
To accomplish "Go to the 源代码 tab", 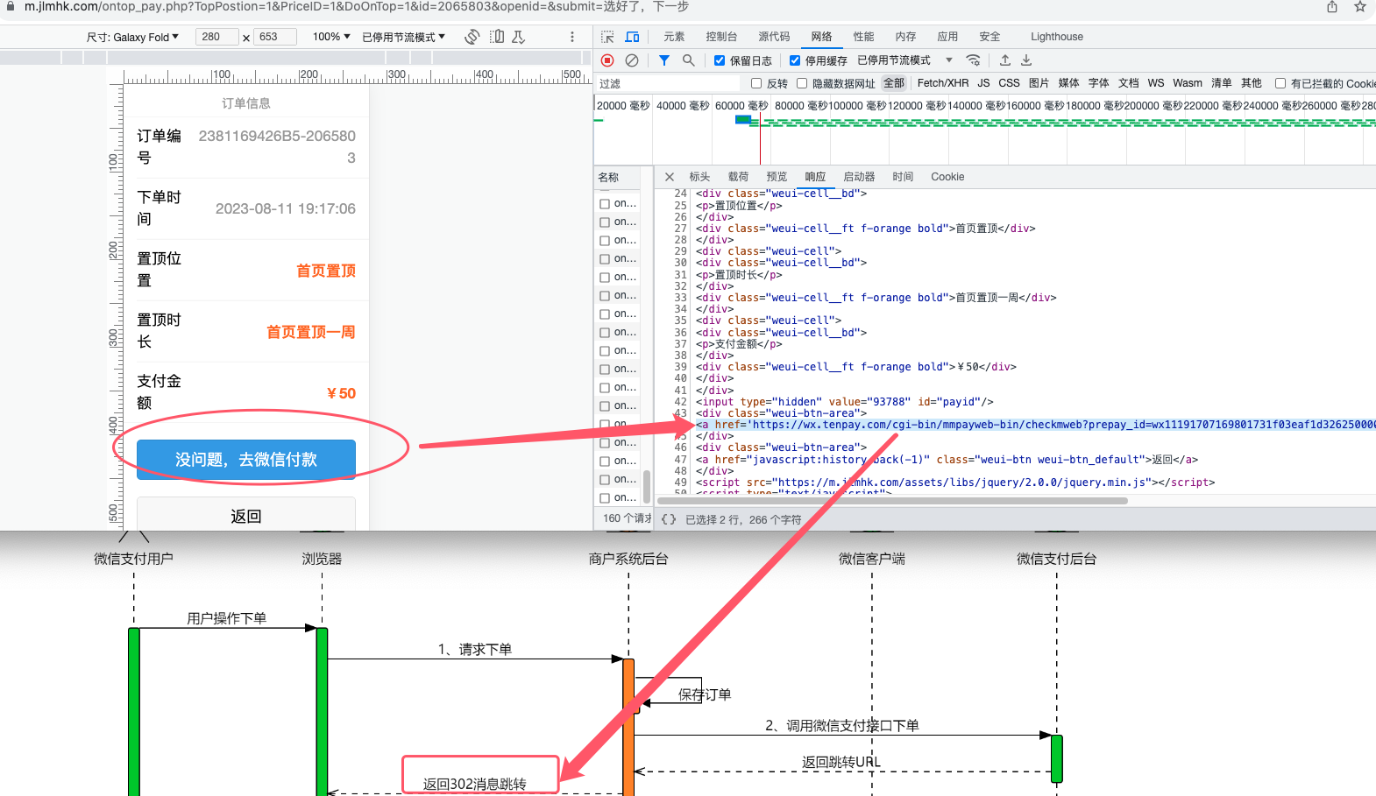I will [774, 37].
